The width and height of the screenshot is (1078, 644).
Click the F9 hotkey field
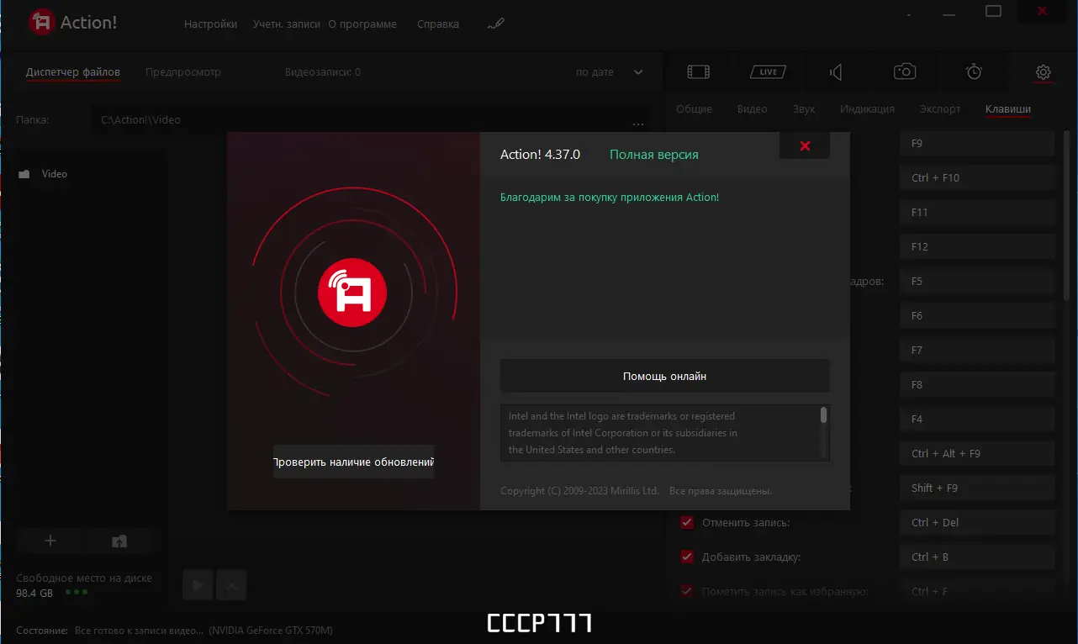977,144
